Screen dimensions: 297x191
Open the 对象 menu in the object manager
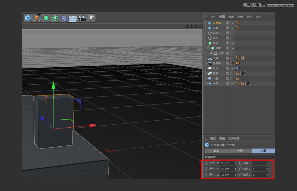tap(240, 17)
